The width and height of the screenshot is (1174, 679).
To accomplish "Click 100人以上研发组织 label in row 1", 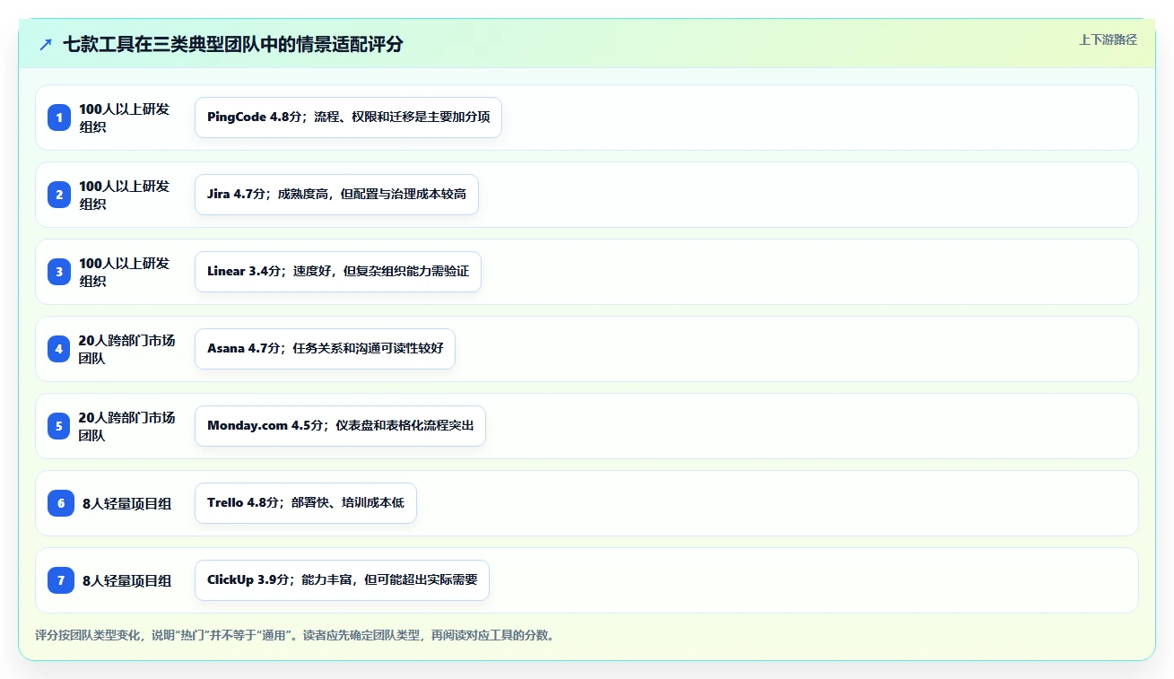I will (x=124, y=118).
